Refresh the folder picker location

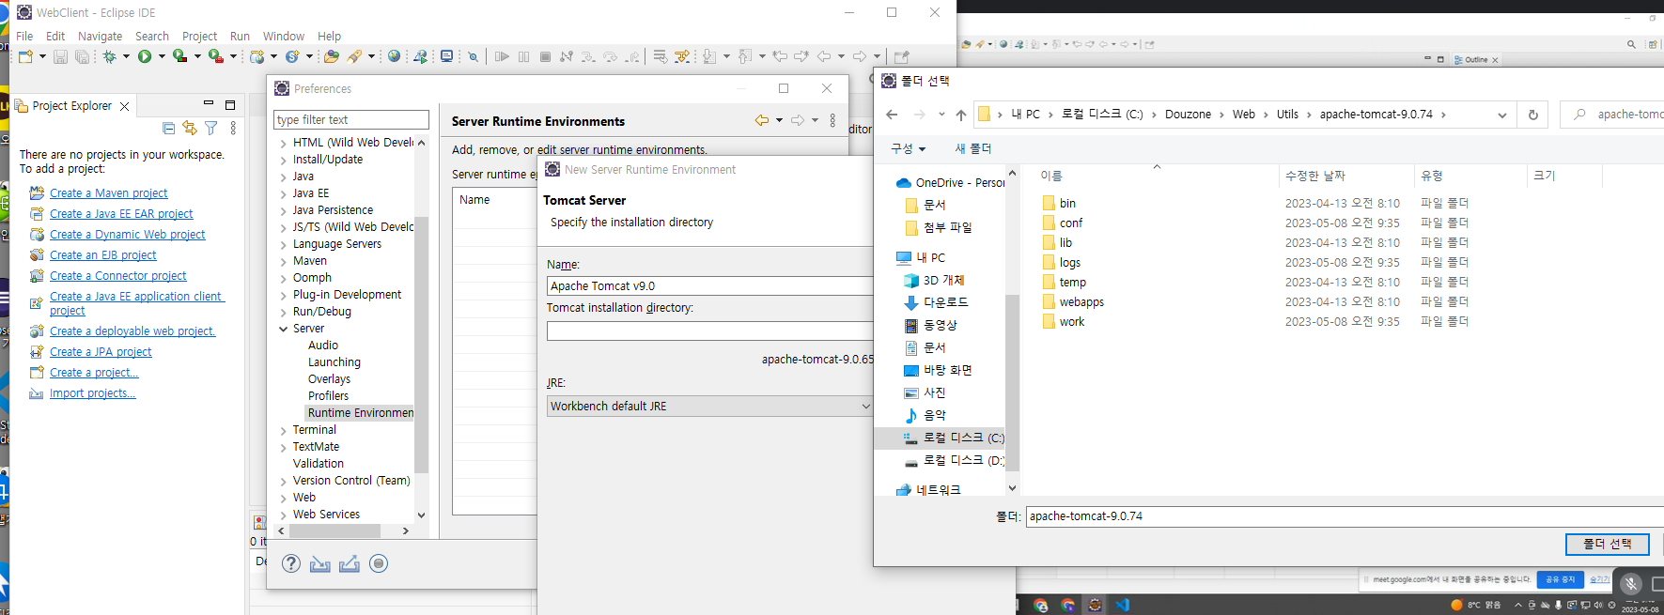(x=1533, y=115)
